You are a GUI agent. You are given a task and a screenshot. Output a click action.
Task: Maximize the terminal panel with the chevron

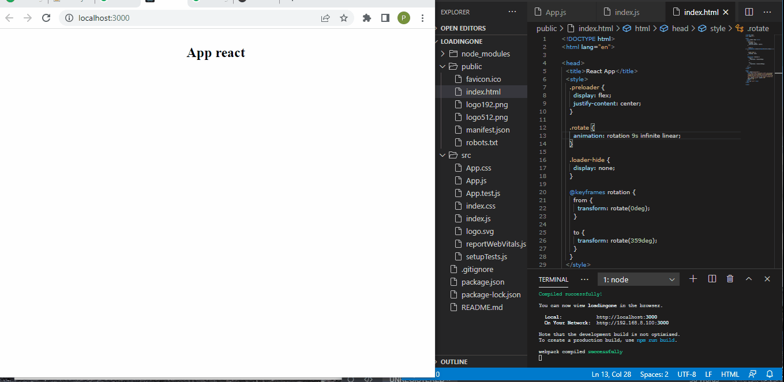748,279
